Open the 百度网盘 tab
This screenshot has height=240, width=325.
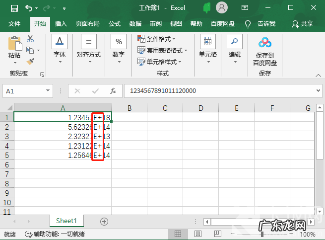pos(223,24)
